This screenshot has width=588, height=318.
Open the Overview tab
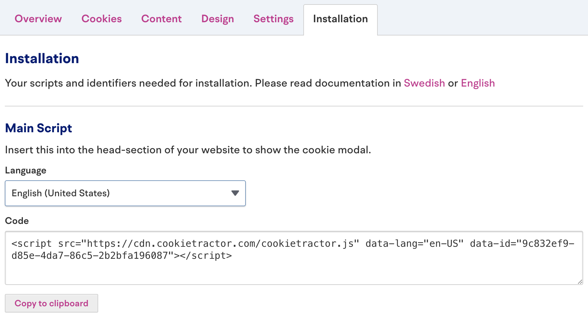38,19
